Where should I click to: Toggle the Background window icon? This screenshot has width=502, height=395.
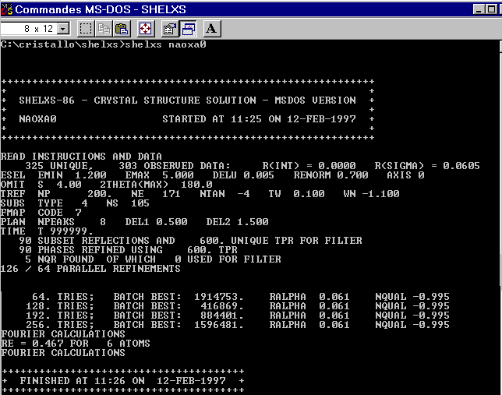coord(189,29)
